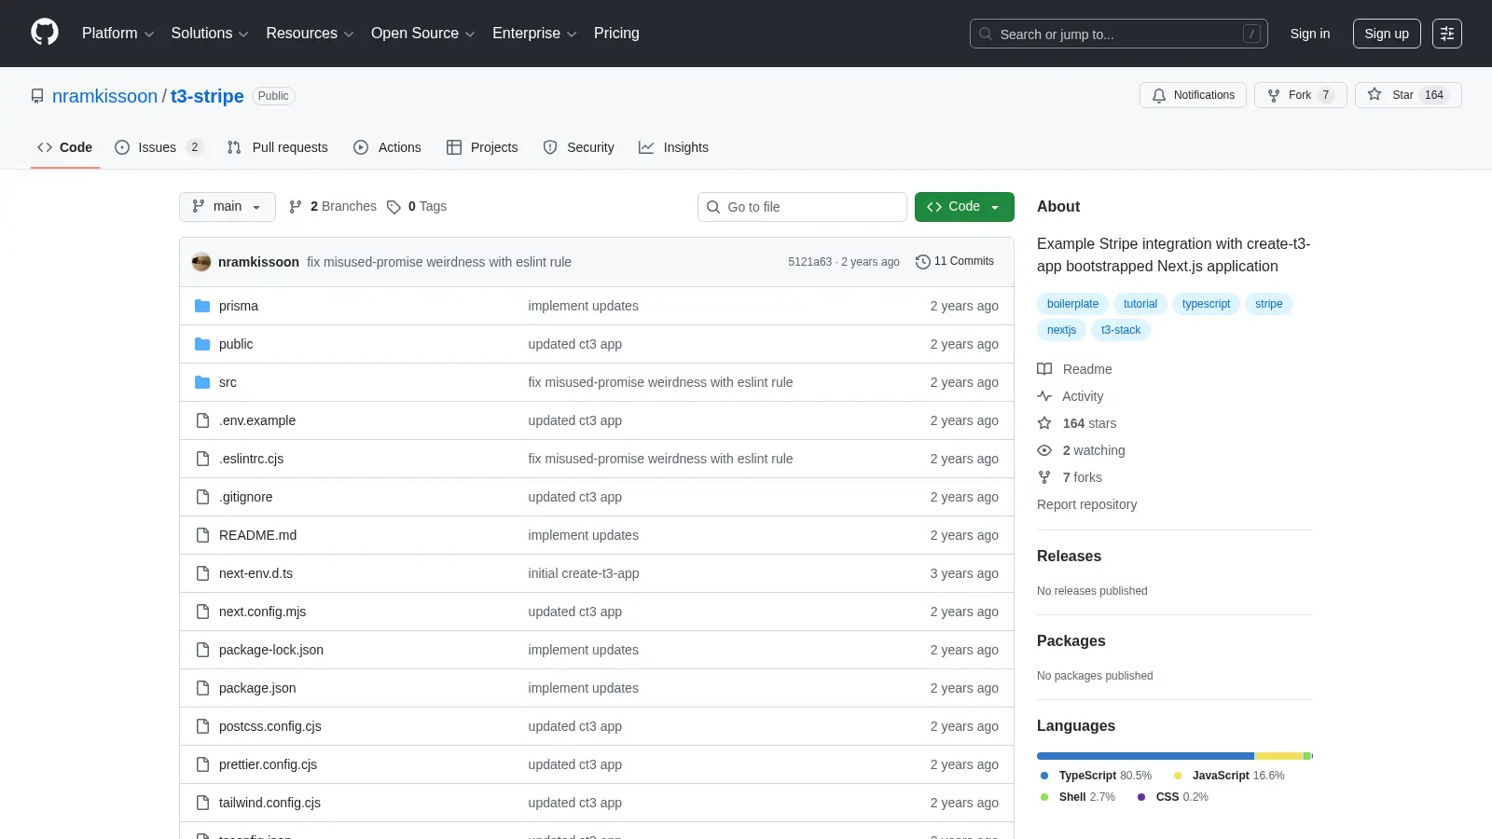This screenshot has height=839, width=1492.
Task: Switch to the Insights tab
Action: [673, 147]
